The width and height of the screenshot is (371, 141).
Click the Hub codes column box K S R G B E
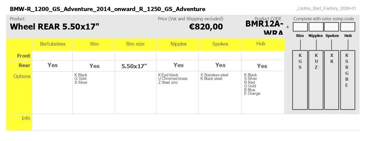click(x=348, y=80)
